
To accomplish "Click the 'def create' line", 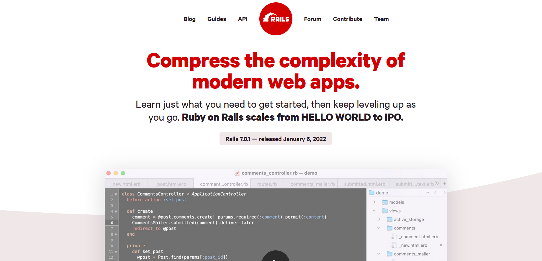I will pyautogui.click(x=140, y=211).
